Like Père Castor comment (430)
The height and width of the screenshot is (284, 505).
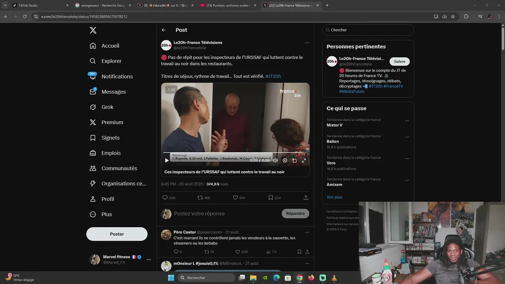241,252
